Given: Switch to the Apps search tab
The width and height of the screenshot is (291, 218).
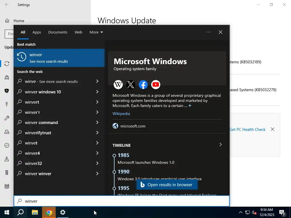Looking at the screenshot, I should (37, 32).
